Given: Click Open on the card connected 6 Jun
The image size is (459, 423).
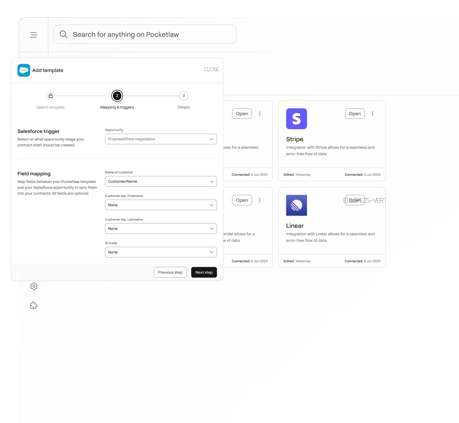Looking at the screenshot, I should point(242,114).
